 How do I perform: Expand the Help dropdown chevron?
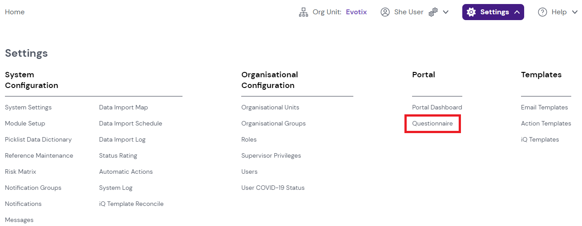point(575,12)
